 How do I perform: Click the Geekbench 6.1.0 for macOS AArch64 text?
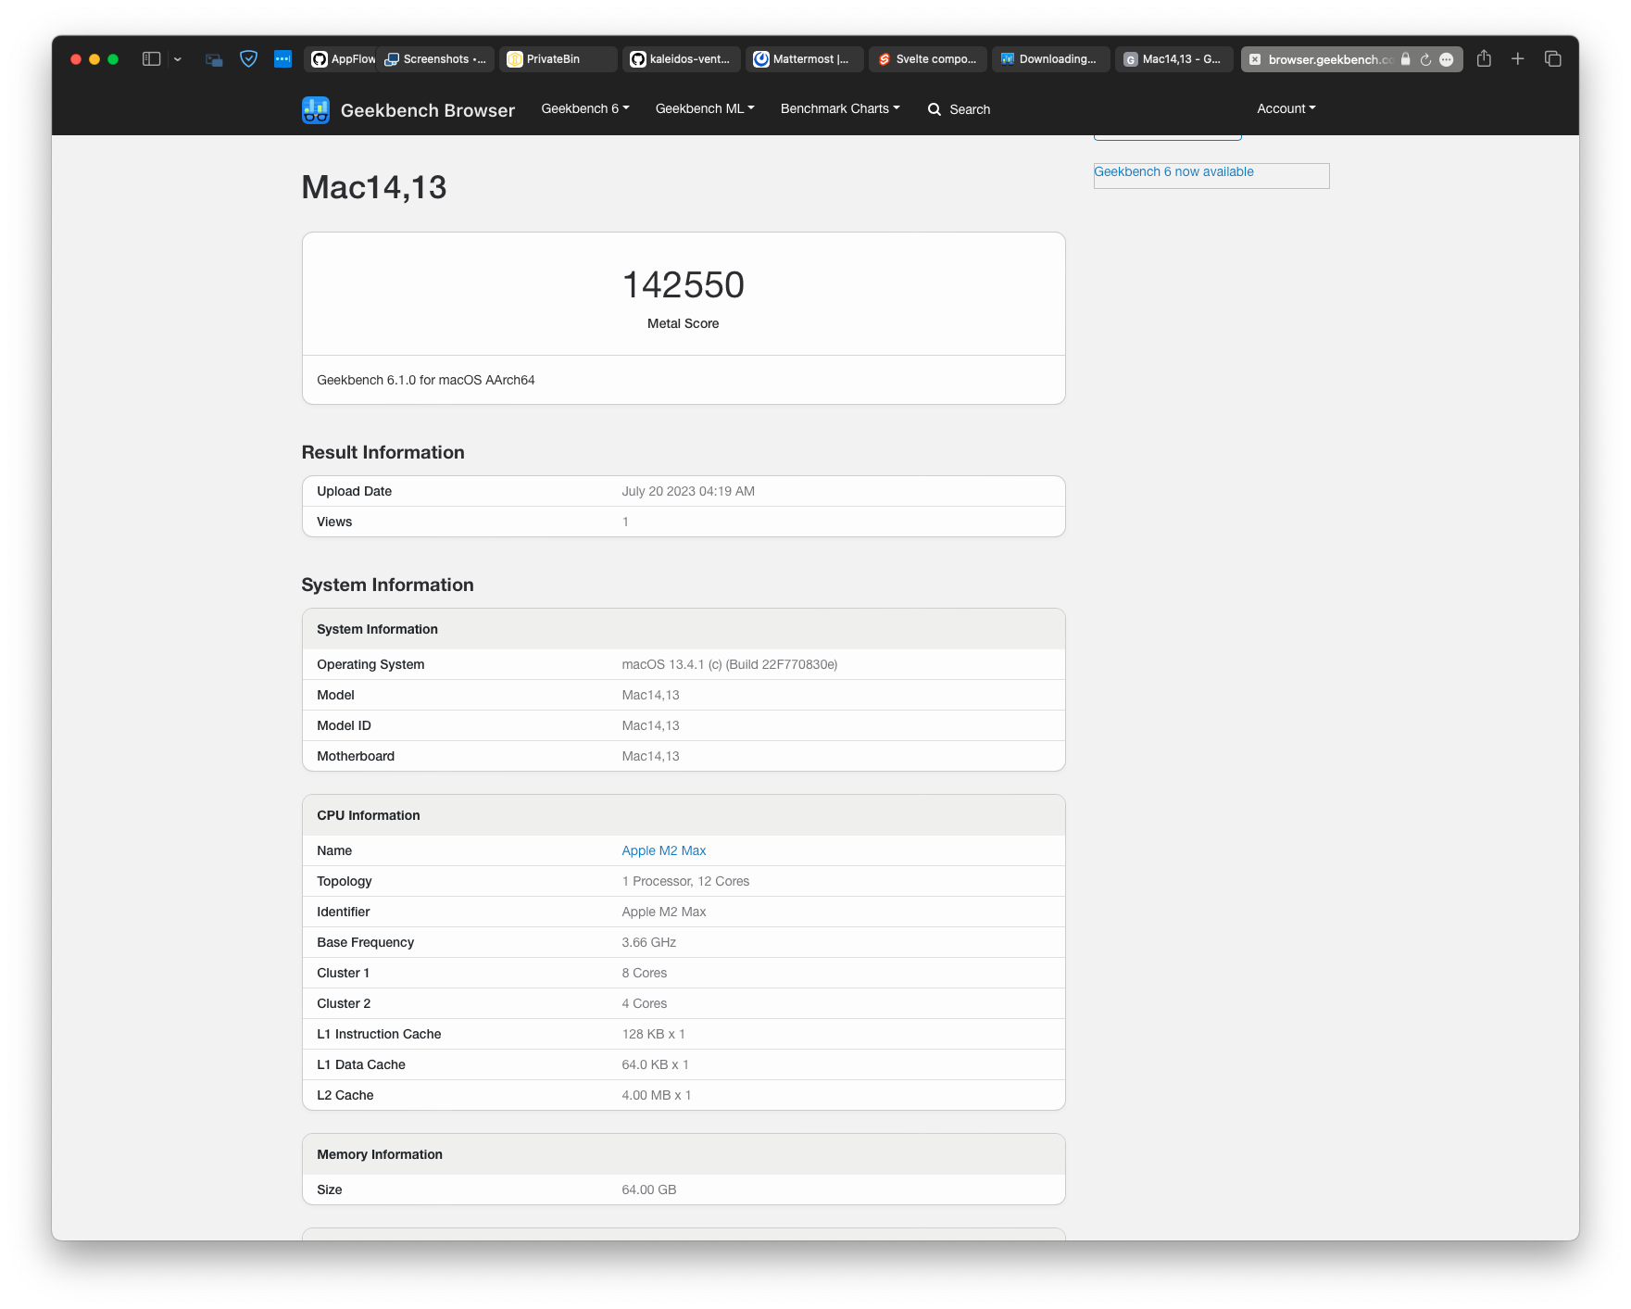[x=426, y=380]
